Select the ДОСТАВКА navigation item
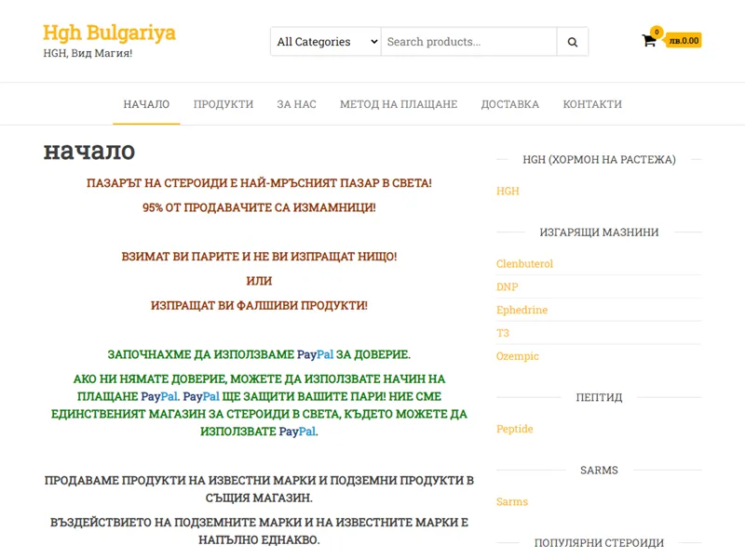Viewport: 745px width, 558px height. click(x=509, y=104)
